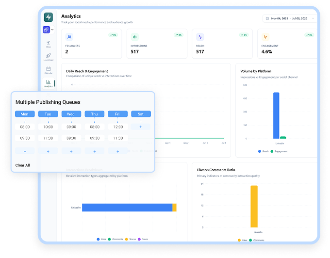The height and width of the screenshot is (258, 330).
Task: Expand the workspace switcher chevron
Action: click(x=52, y=30)
